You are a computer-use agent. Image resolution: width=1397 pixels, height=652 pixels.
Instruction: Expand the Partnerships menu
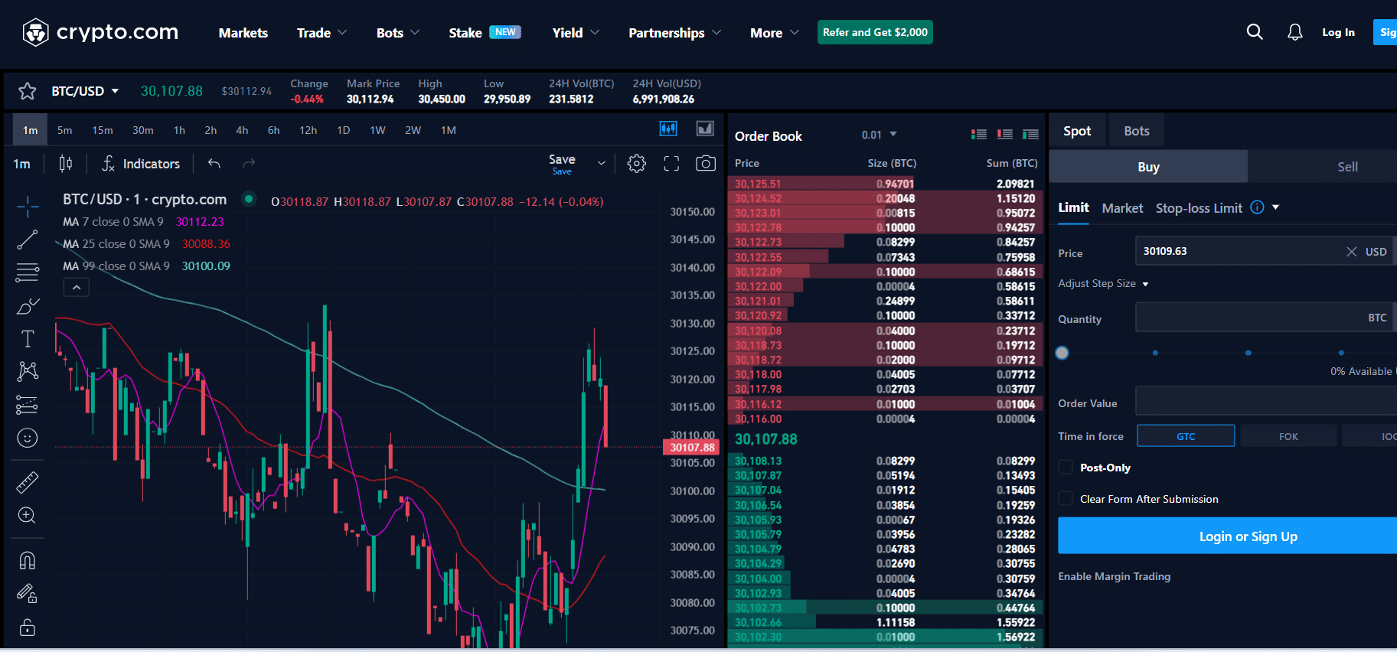pyautogui.click(x=674, y=32)
